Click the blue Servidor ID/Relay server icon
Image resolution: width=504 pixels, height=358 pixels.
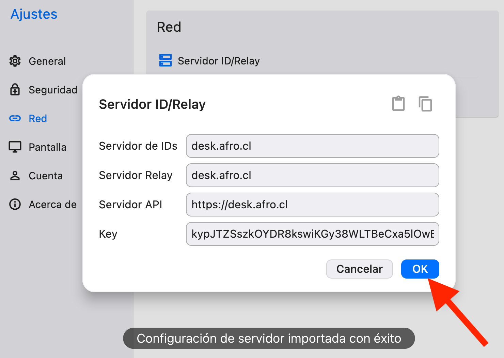[x=166, y=60]
